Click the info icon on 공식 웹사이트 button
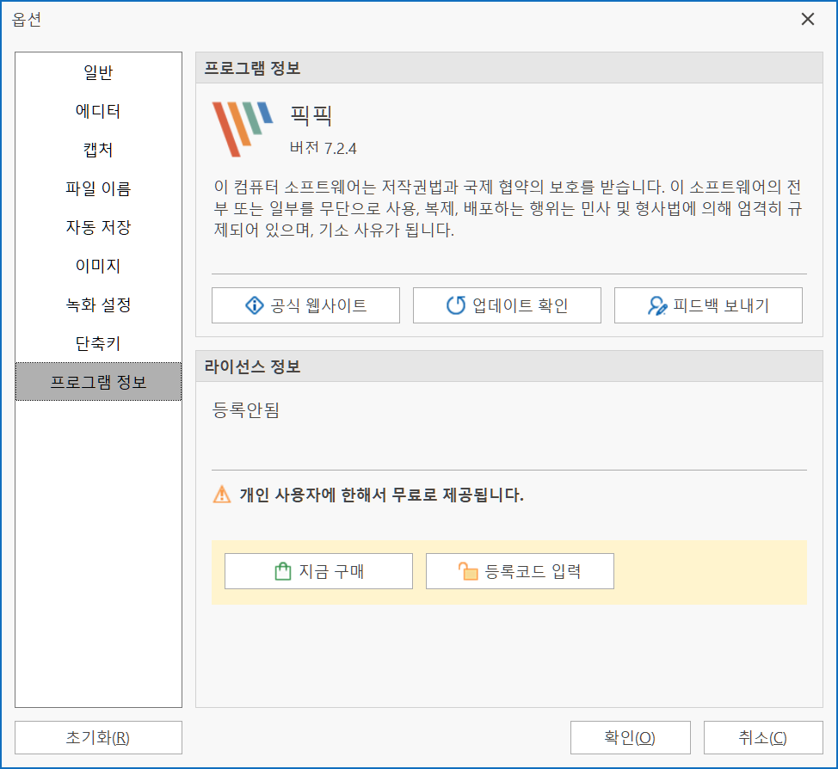 point(255,305)
